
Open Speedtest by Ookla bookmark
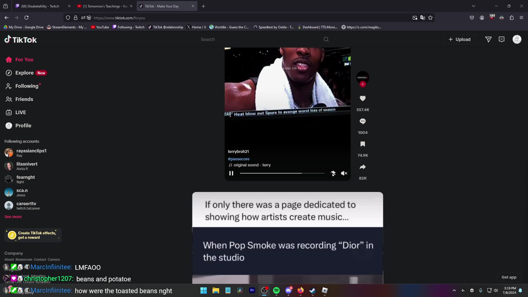coord(274,27)
